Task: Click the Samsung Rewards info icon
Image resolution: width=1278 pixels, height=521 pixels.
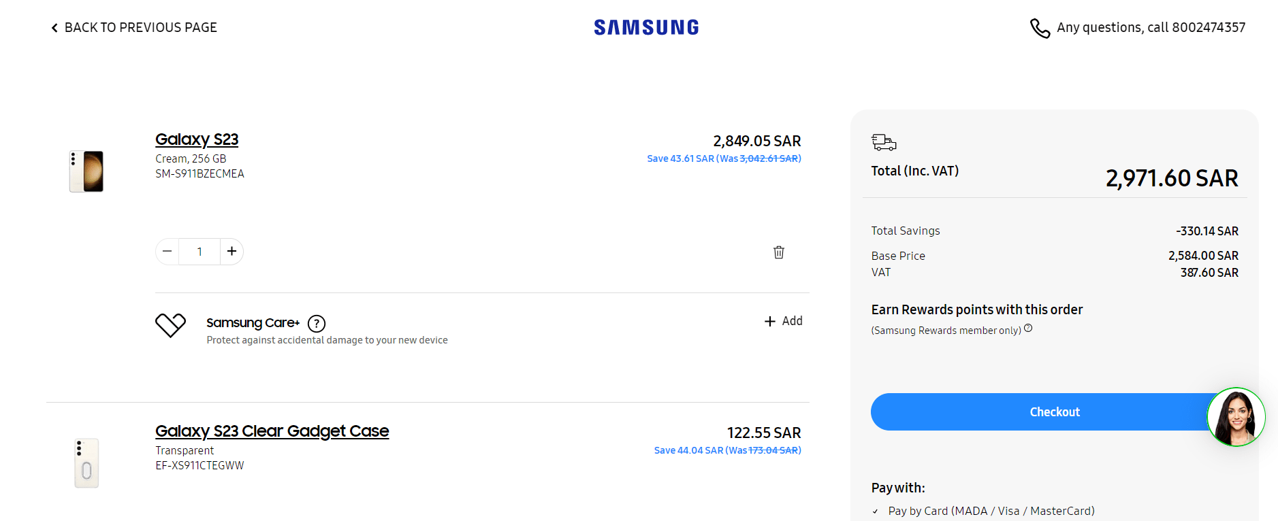Action: (1027, 328)
